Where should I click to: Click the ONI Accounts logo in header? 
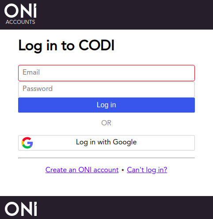click(x=20, y=14)
